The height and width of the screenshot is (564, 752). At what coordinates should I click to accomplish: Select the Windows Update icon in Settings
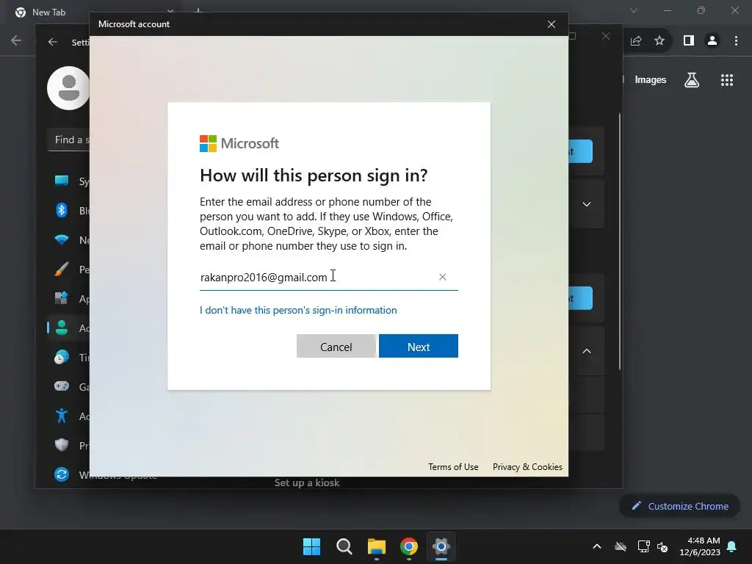(62, 474)
